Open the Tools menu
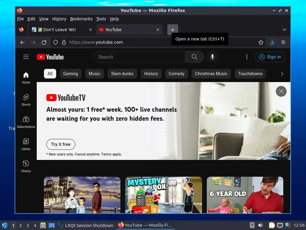 tap(101, 19)
